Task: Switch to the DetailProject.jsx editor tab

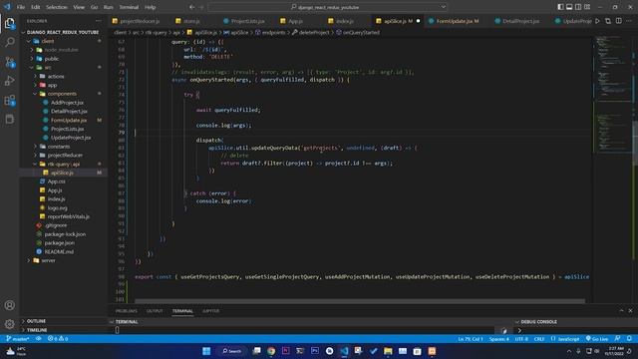Action: 520,21
